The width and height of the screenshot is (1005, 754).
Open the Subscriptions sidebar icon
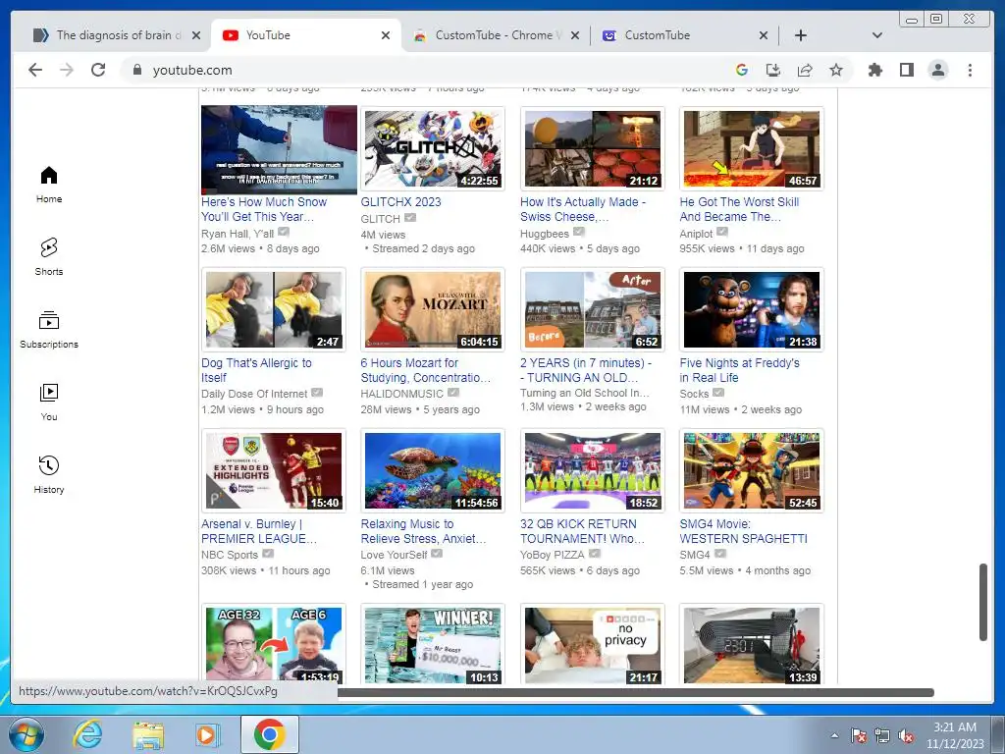[49, 330]
